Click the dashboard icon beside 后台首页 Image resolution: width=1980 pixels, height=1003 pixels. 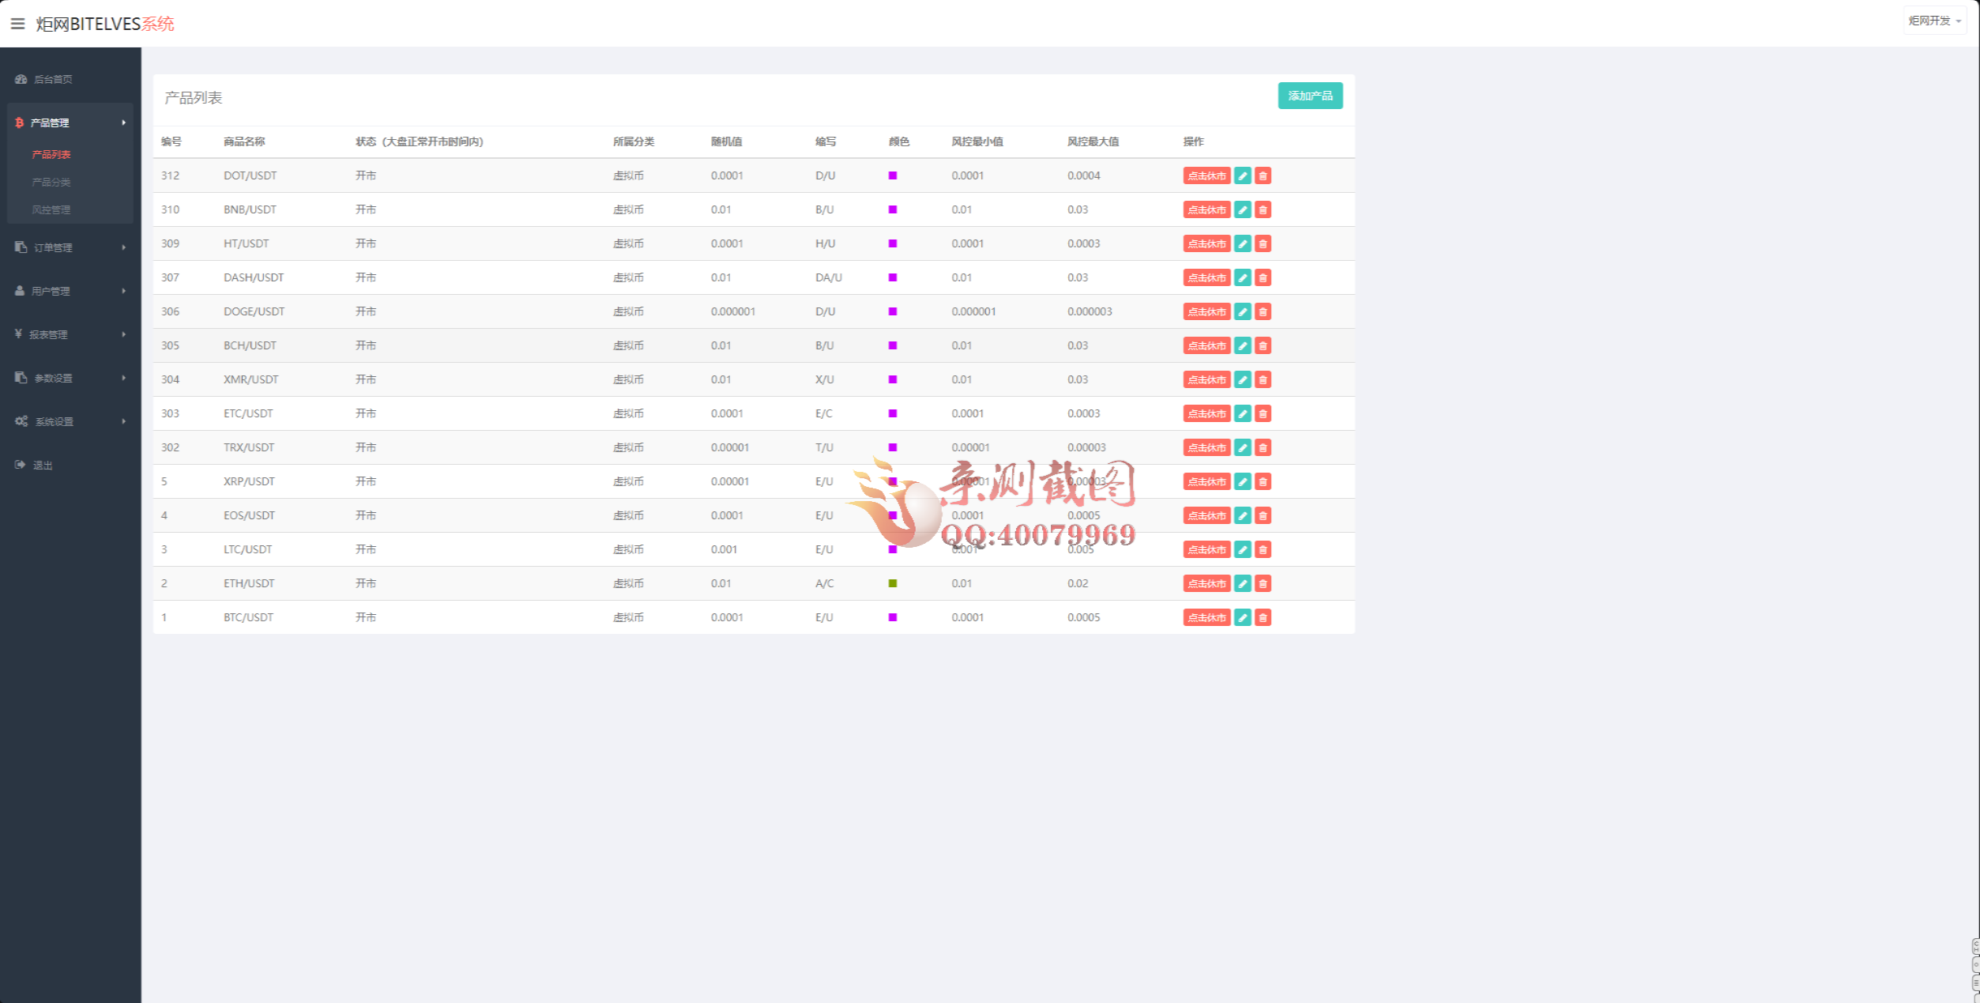21,79
